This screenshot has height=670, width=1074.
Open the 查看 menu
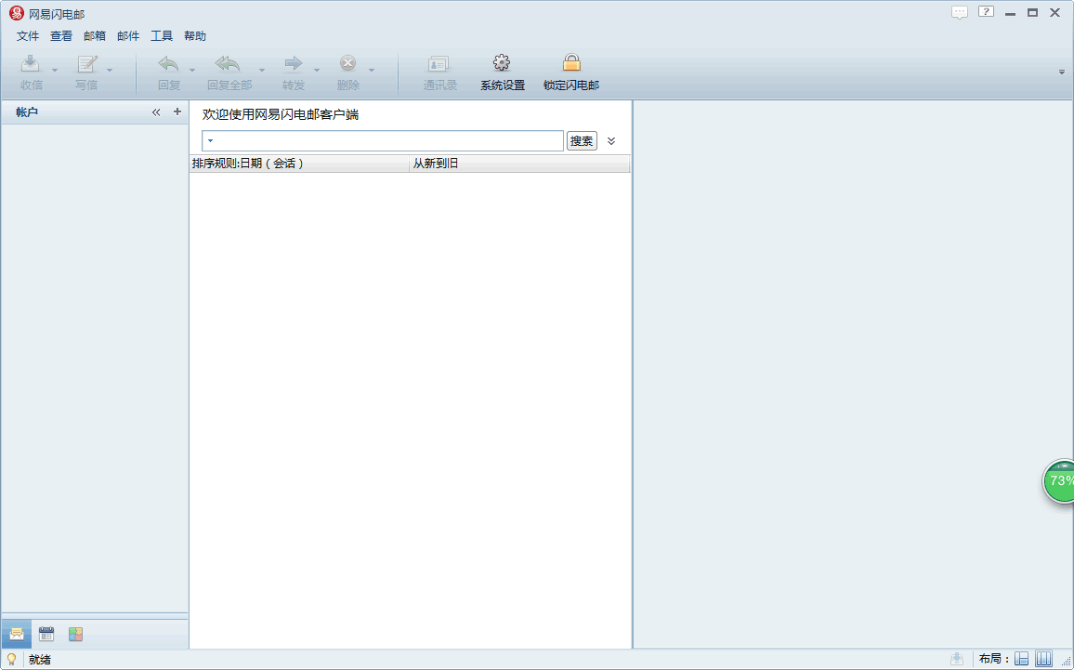(x=61, y=35)
